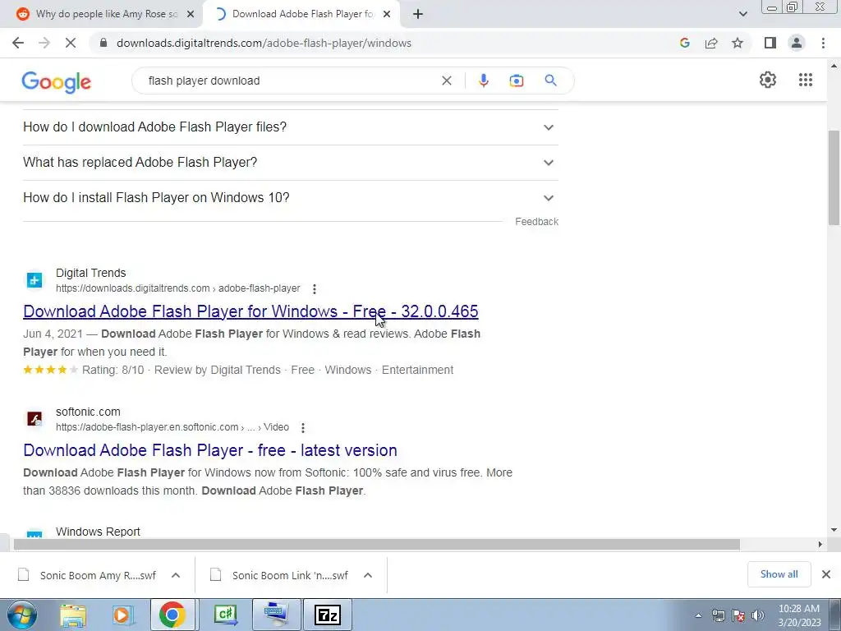Click the browser forward arrow
841x631 pixels.
point(44,43)
